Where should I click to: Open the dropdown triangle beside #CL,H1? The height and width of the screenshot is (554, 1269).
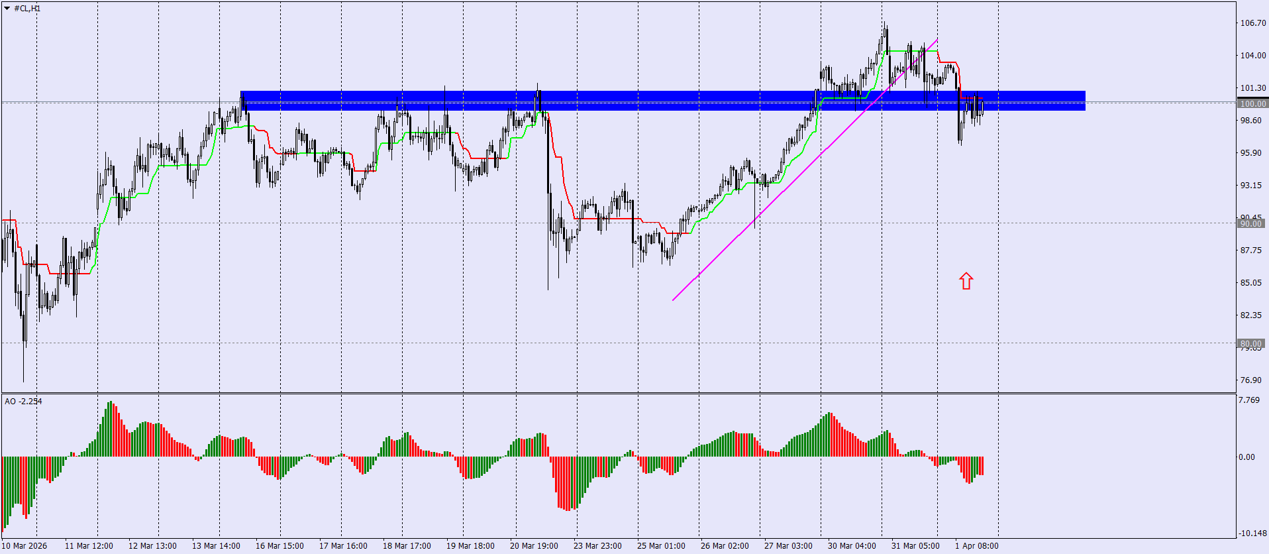tap(7, 9)
